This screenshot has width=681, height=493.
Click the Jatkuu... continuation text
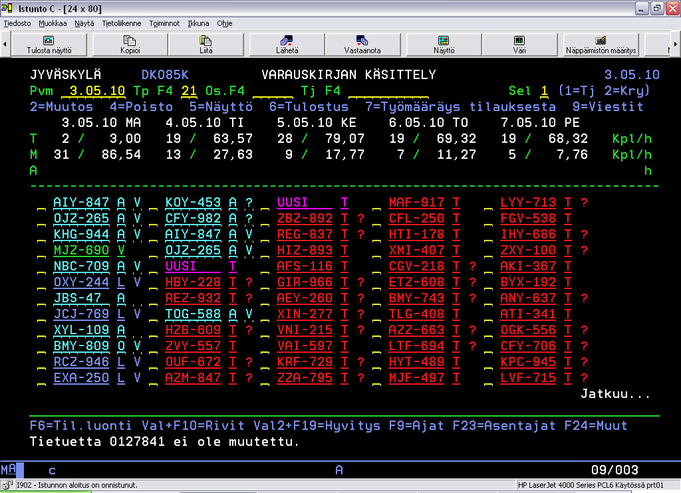coord(615,393)
